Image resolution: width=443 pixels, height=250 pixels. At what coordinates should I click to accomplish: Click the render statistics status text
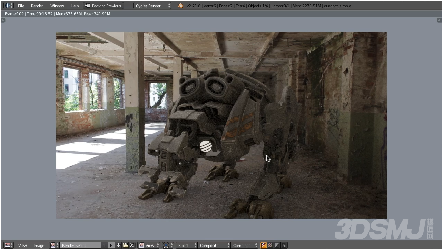tap(269, 6)
